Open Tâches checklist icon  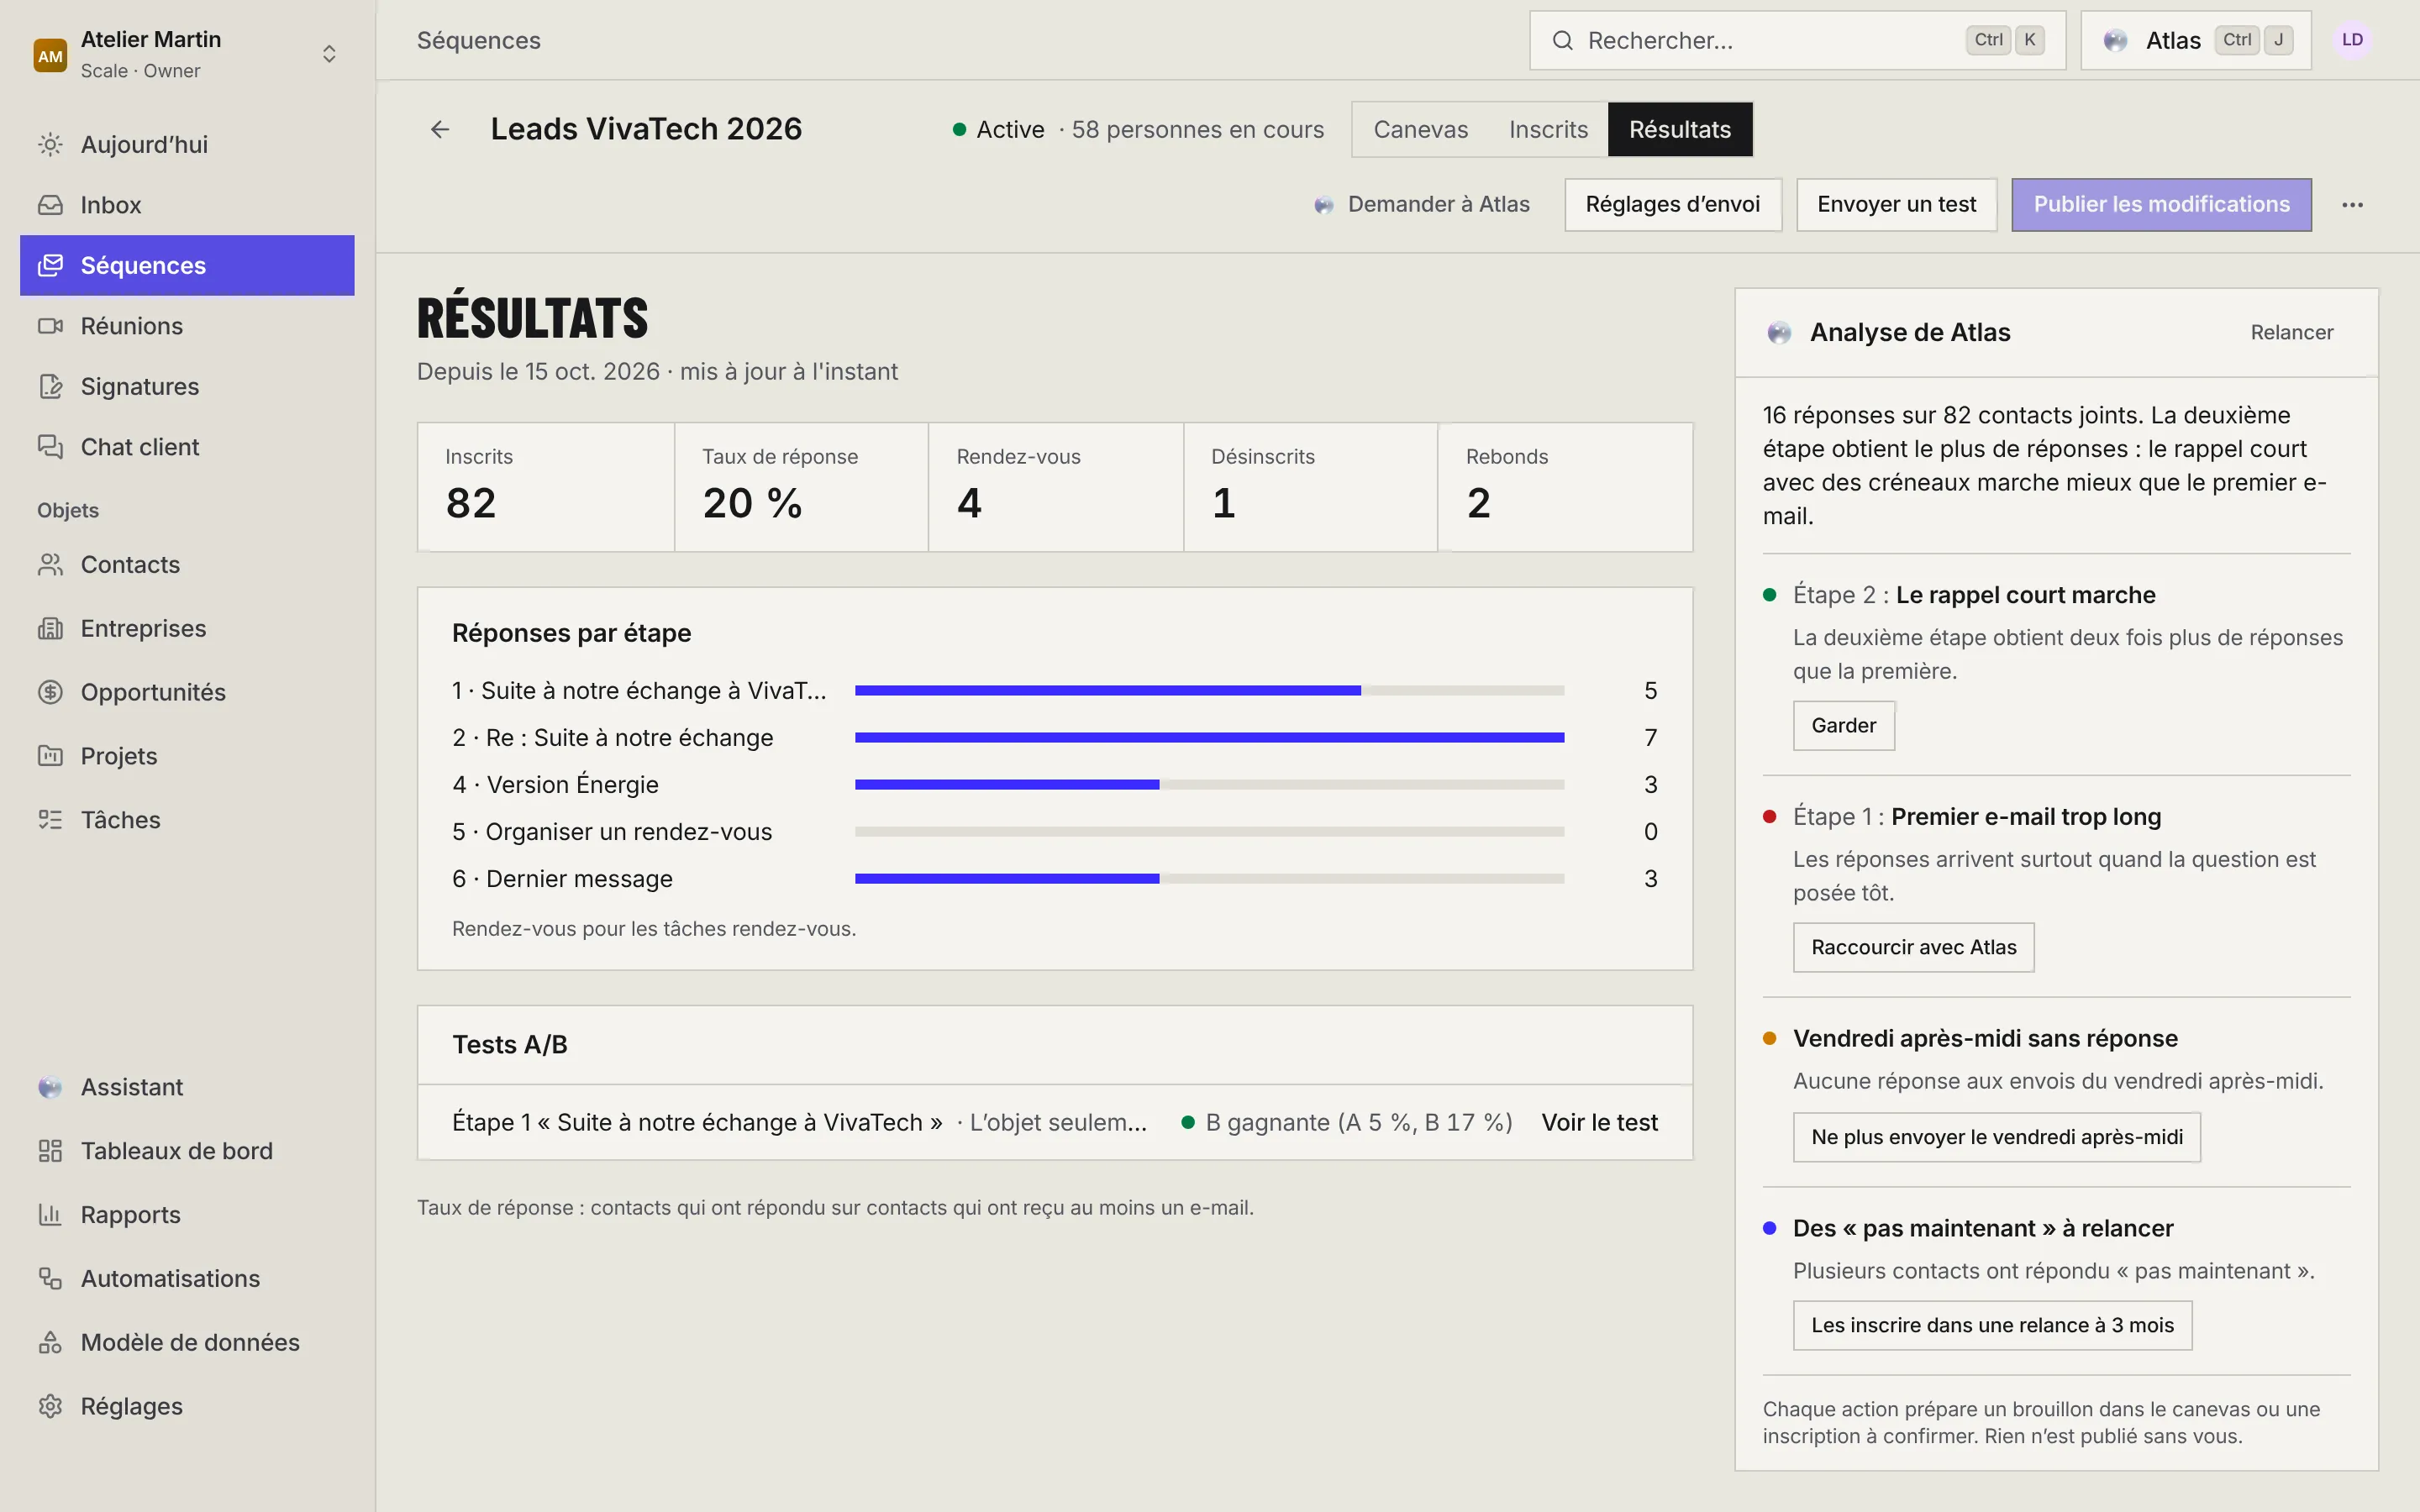coord(50,820)
